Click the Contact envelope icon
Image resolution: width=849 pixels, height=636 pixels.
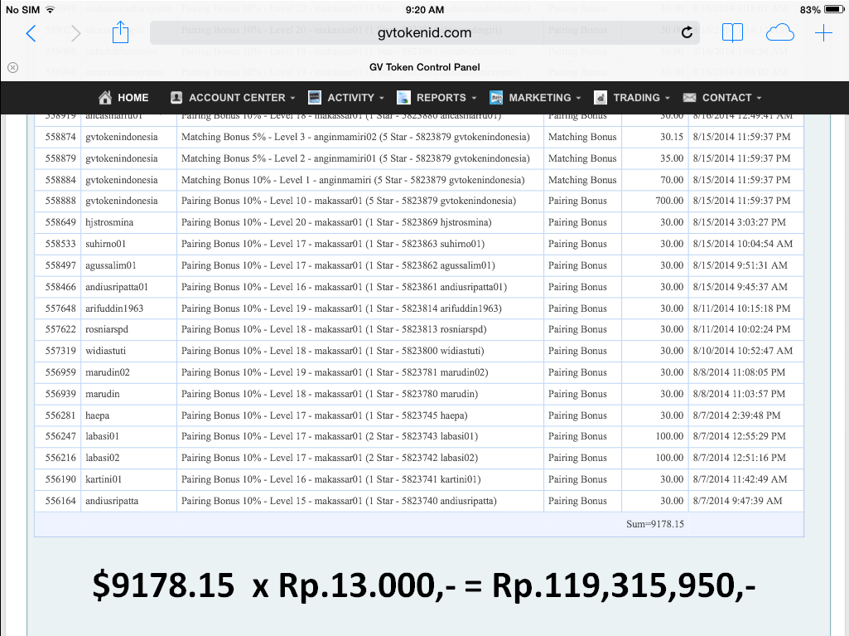pyautogui.click(x=689, y=98)
